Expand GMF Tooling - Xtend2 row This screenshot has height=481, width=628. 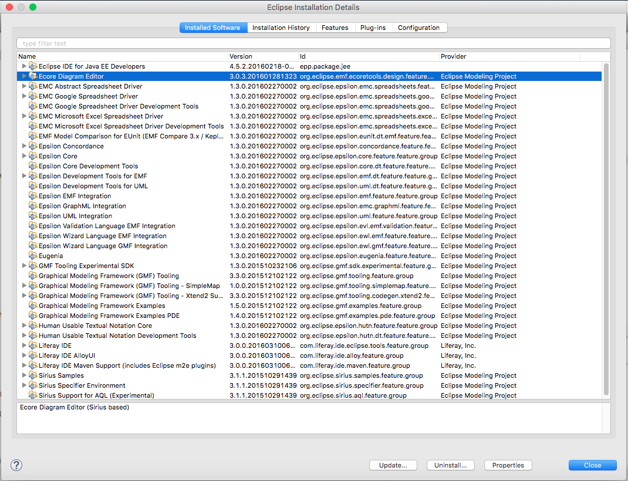tap(24, 296)
